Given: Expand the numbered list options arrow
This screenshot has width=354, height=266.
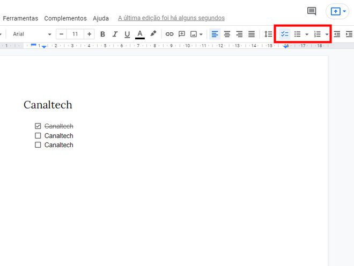Looking at the screenshot, I should pyautogui.click(x=327, y=34).
